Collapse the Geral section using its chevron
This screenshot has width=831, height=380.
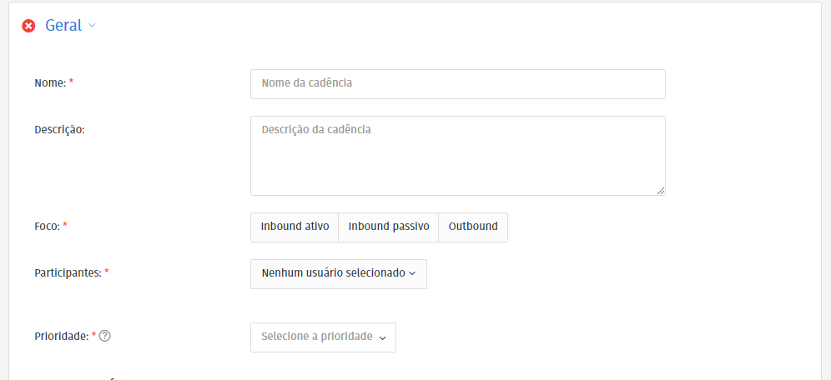pos(93,25)
